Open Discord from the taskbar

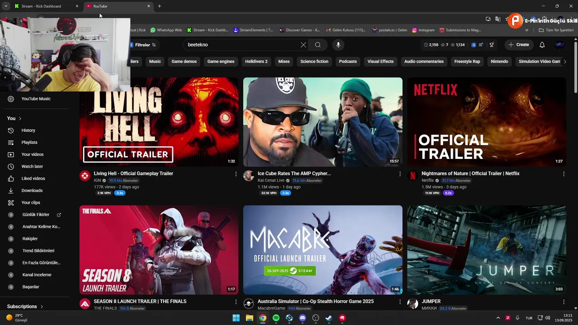[x=303, y=318]
